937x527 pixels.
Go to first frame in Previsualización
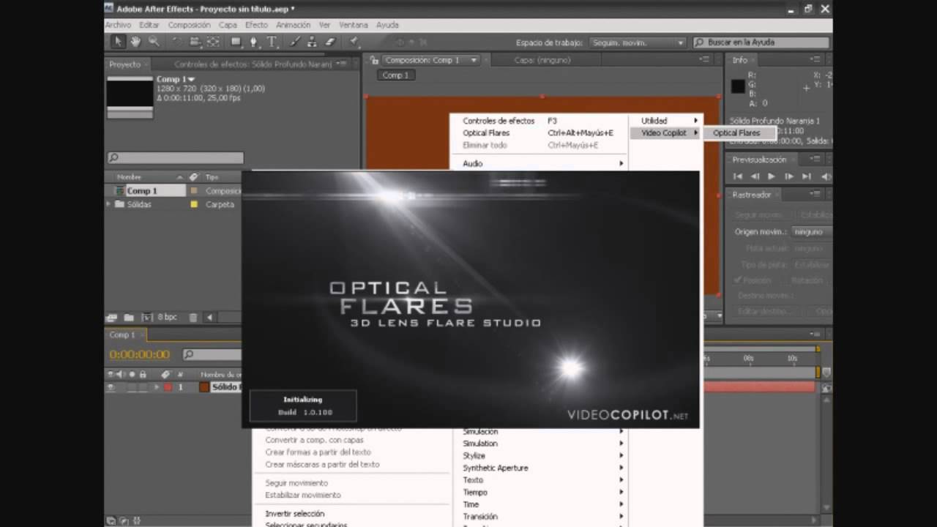738,176
